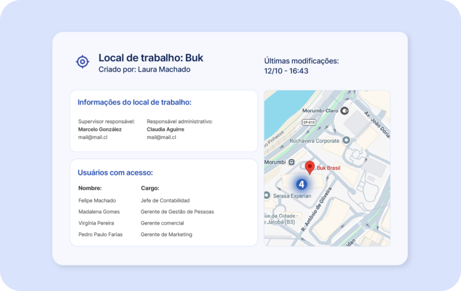Open the mail@mail.cl address under Marcelo González
This screenshot has width=461, height=291.
tap(93, 137)
